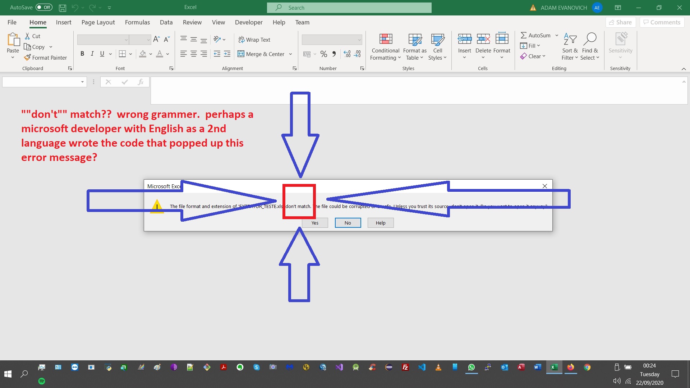Click the Orientation text angle icon
Viewport: 690px width, 388px height.
(217, 39)
